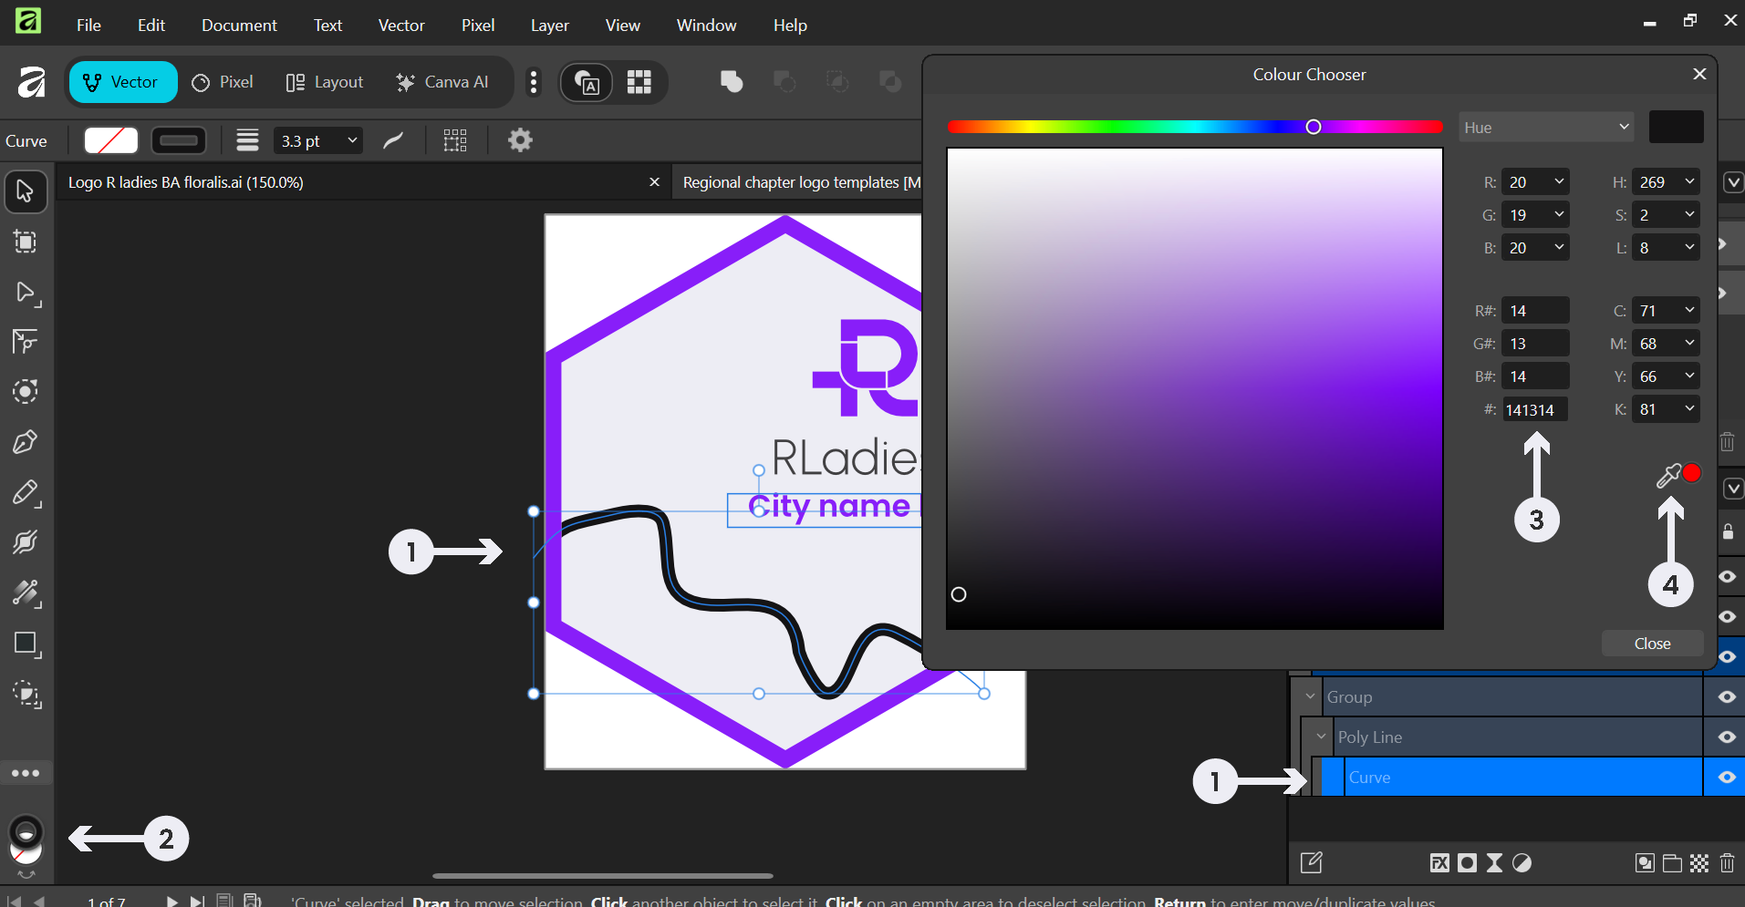Hide the Curve layer
1745x907 pixels.
point(1727,778)
